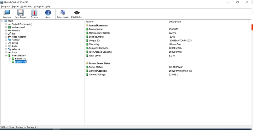
Task: Click the Memory tree icon
Action: [9, 30]
